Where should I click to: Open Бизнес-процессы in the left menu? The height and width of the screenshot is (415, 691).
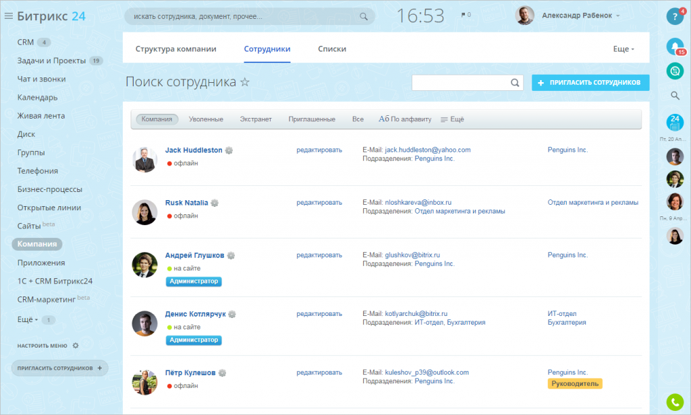pos(50,189)
